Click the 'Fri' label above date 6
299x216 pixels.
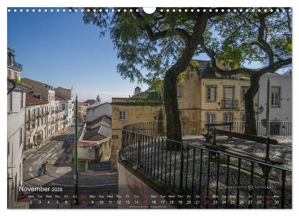tap(66, 196)
